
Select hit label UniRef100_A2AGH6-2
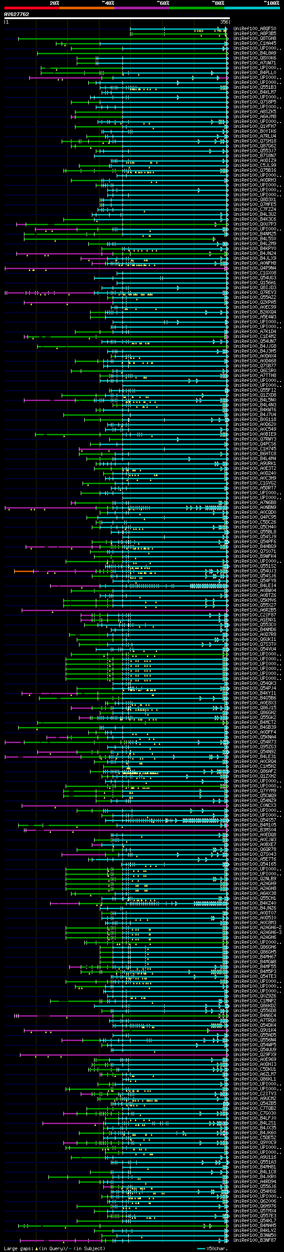pyautogui.click(x=257, y=928)
